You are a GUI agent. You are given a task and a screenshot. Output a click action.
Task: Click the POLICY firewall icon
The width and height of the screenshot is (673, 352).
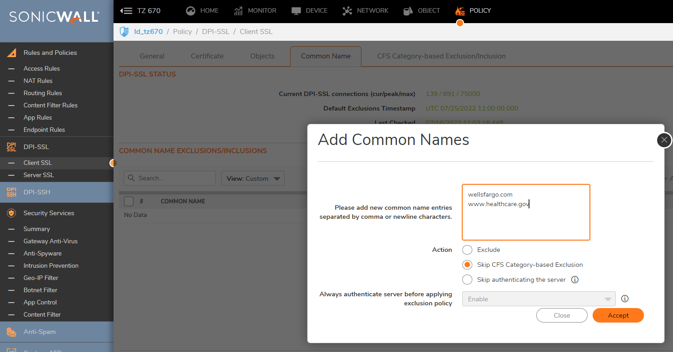pos(460,11)
